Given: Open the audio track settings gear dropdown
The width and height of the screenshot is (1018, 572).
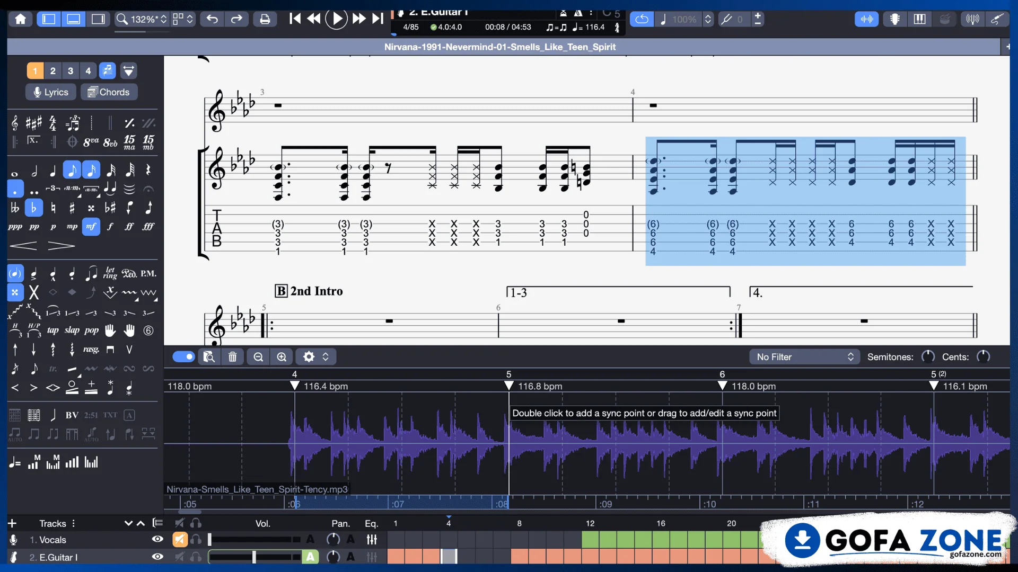Looking at the screenshot, I should pos(315,356).
